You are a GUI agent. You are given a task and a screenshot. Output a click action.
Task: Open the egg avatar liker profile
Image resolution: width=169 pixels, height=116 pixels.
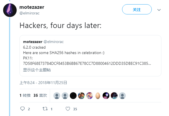(98, 96)
